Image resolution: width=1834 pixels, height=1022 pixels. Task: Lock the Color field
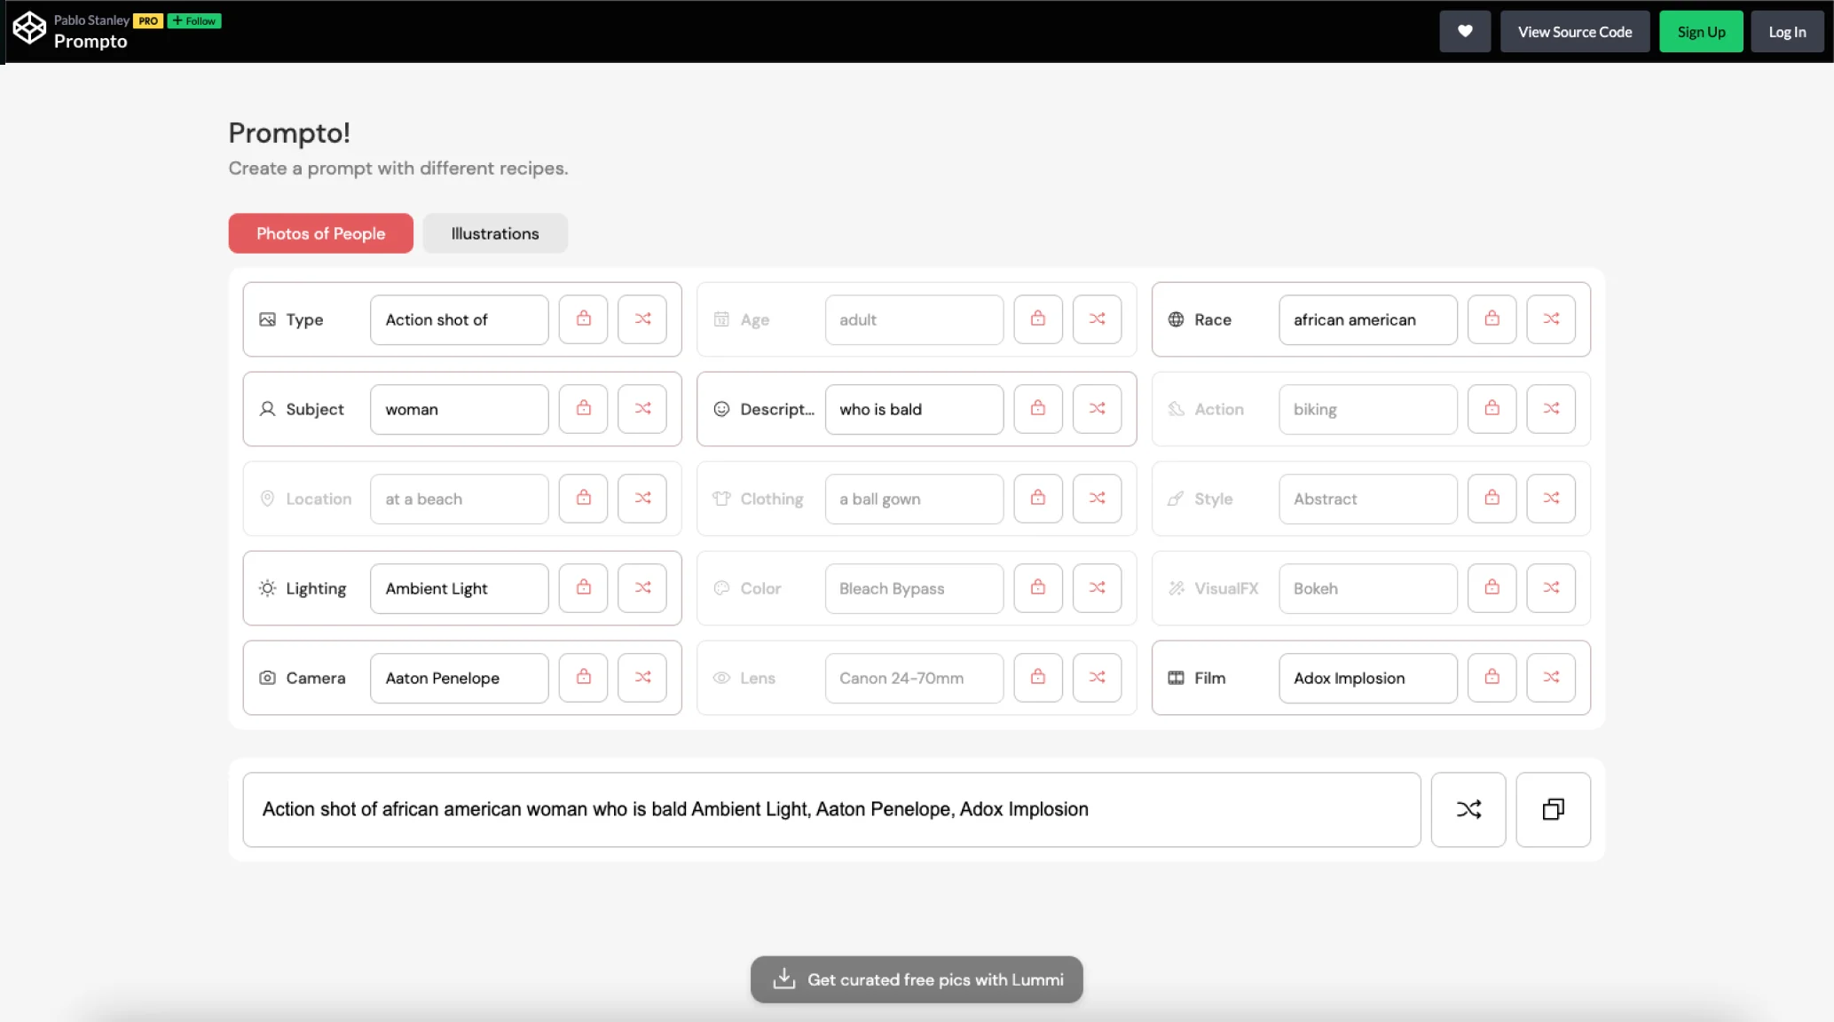click(1037, 588)
